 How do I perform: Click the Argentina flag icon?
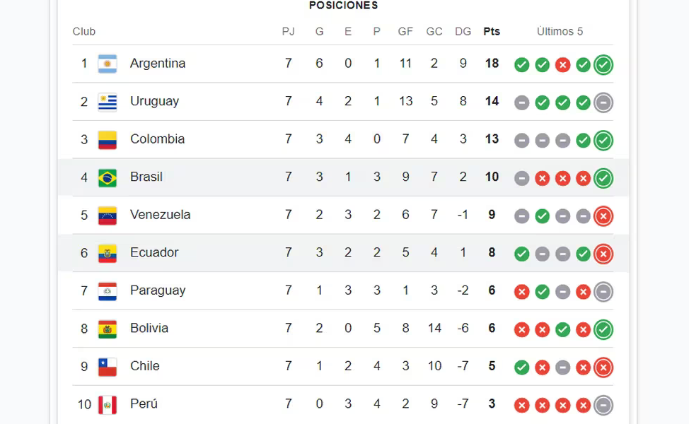[108, 64]
